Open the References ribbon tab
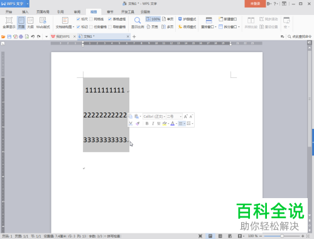This screenshot has height=239, width=314. (60, 12)
